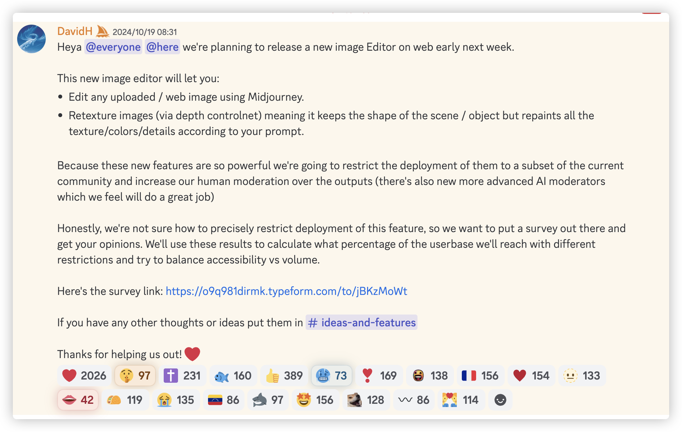Click the DavidH username
The image size is (682, 432).
(x=75, y=31)
